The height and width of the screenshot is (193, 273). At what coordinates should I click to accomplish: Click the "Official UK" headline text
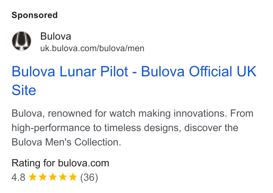(223, 71)
